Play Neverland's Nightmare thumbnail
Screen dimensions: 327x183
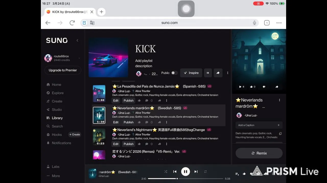99,137
